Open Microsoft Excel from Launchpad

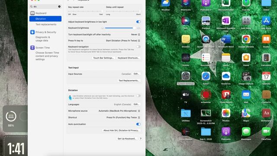coord(226,3)
